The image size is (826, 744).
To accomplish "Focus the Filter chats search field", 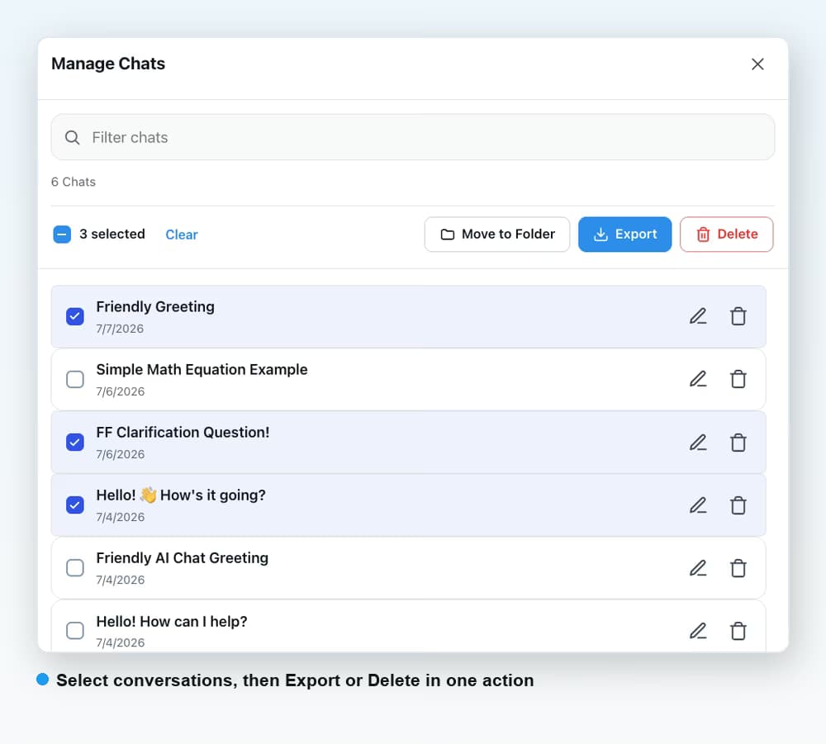I will [x=412, y=137].
